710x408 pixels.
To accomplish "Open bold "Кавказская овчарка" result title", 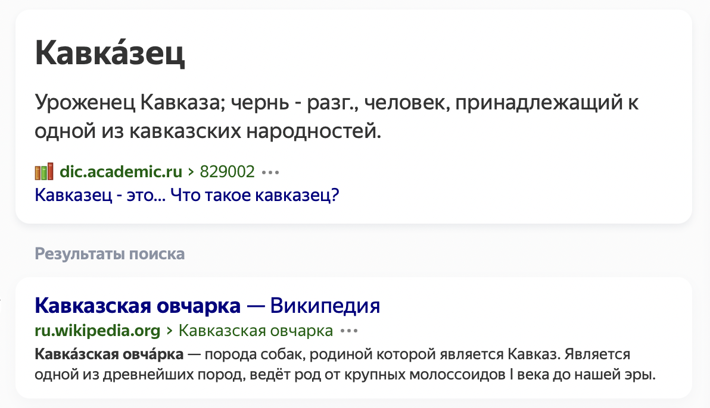I will click(138, 306).
